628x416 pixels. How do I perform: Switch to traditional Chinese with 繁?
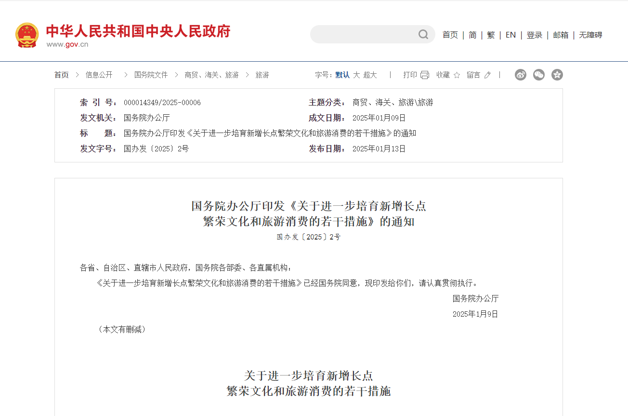(491, 35)
